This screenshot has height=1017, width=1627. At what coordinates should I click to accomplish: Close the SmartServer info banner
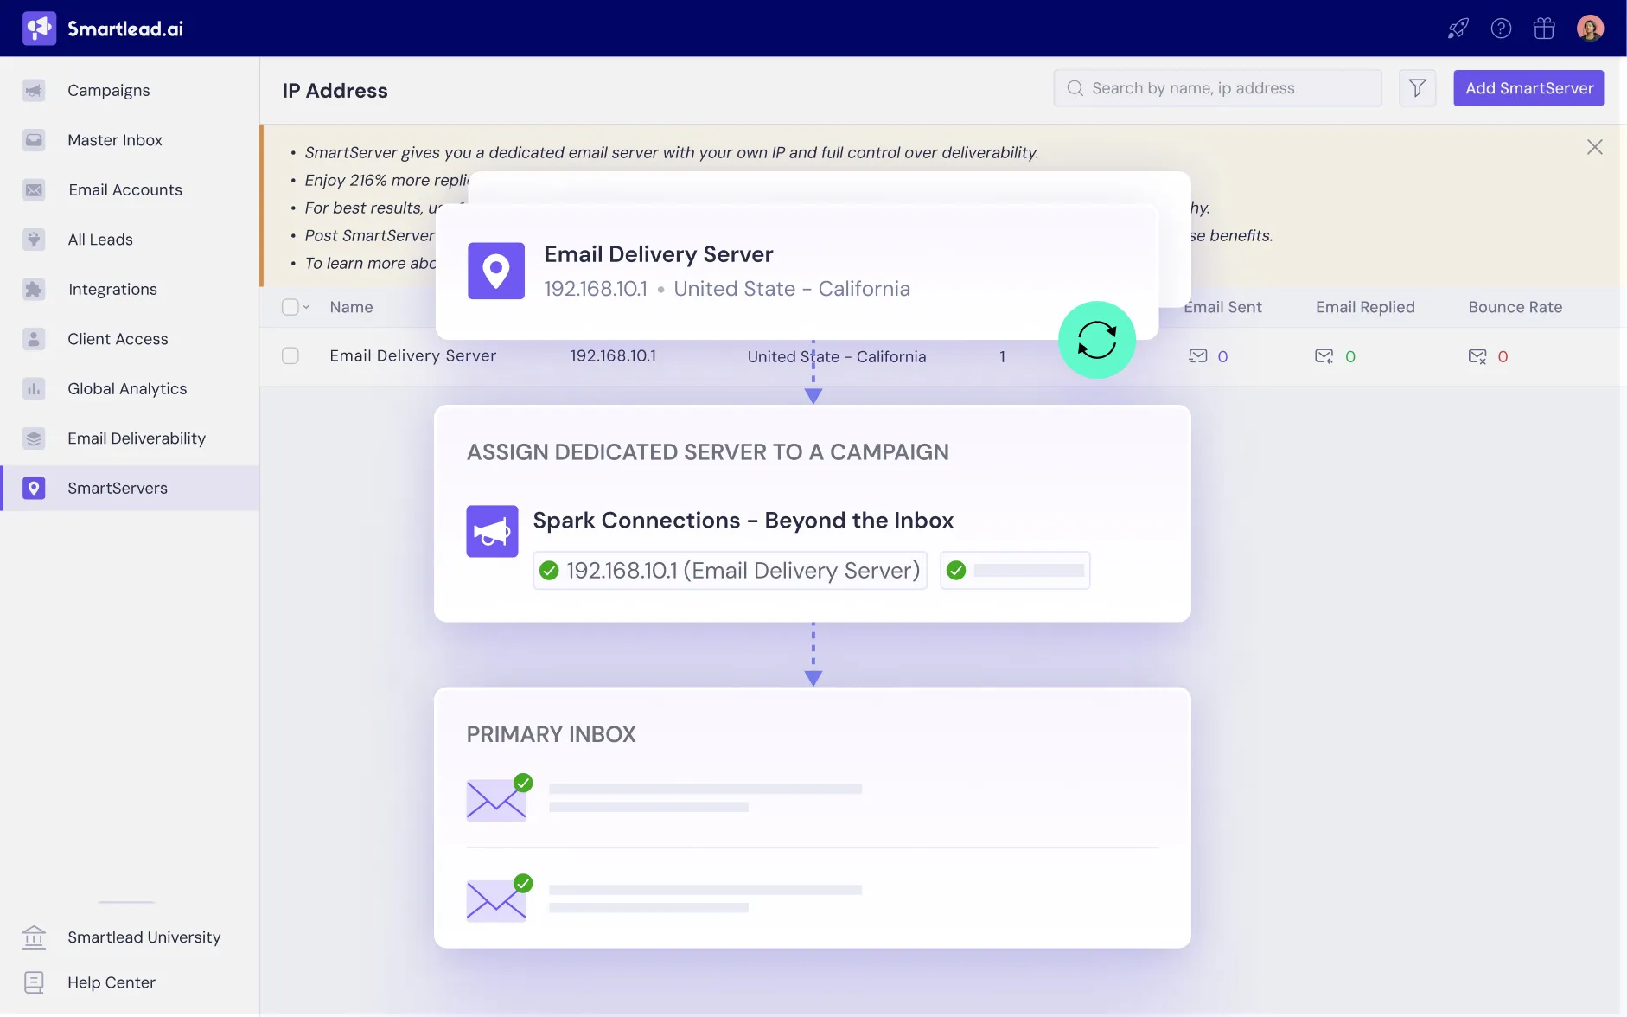(1595, 147)
